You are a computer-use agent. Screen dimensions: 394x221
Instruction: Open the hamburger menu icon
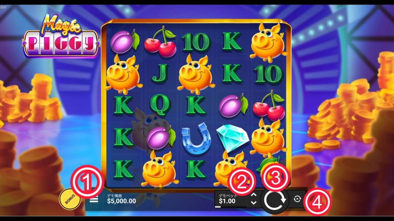[x=94, y=200]
